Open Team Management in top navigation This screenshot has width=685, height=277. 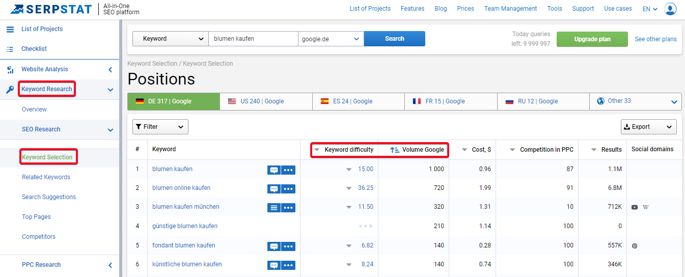click(x=510, y=9)
